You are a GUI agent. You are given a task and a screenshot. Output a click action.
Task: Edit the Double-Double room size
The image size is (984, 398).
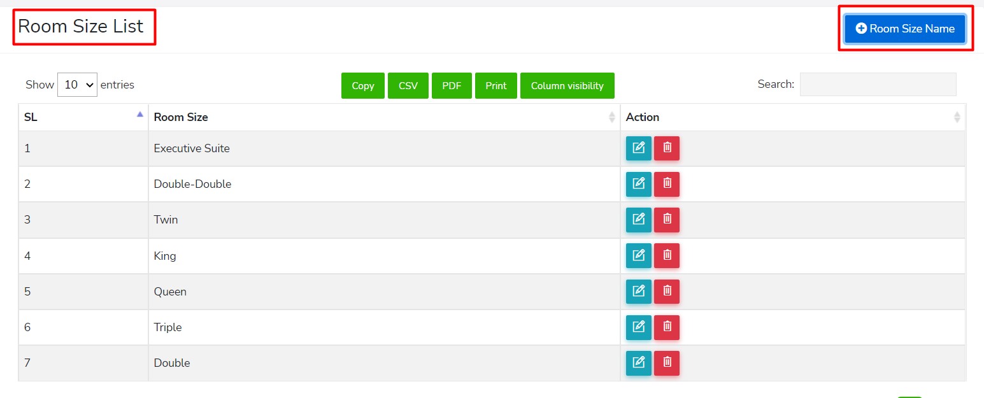coord(638,184)
